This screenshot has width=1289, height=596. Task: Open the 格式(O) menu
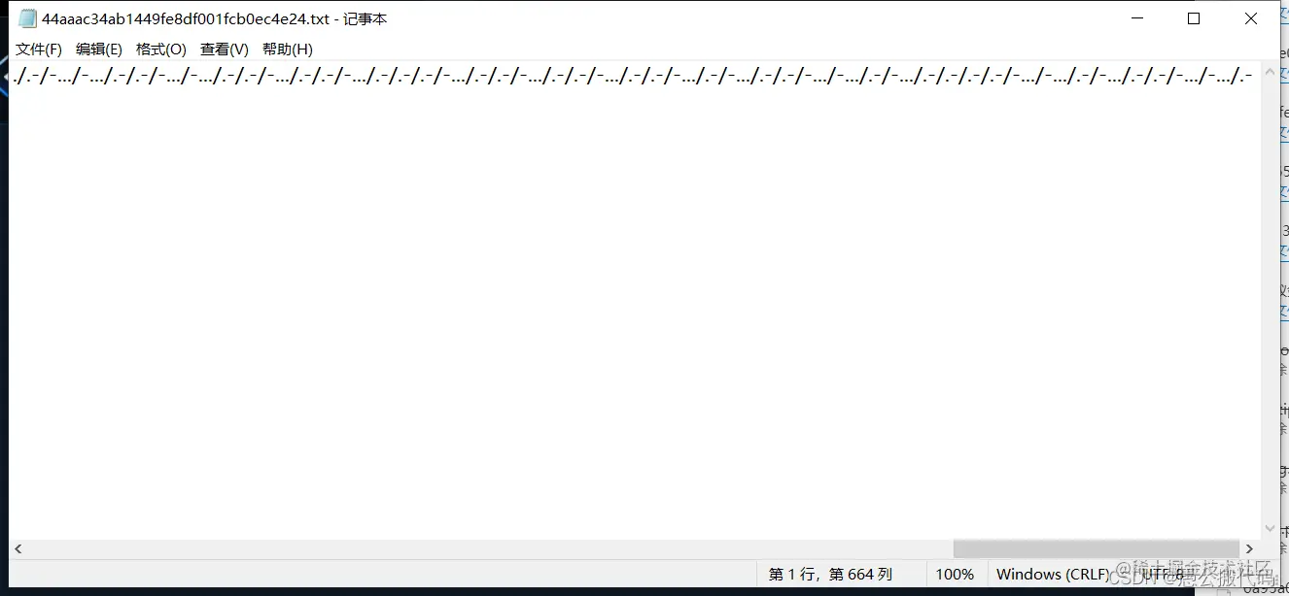161,49
